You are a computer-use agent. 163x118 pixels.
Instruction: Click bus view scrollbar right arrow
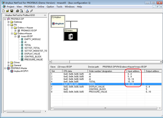click(x=161, y=62)
